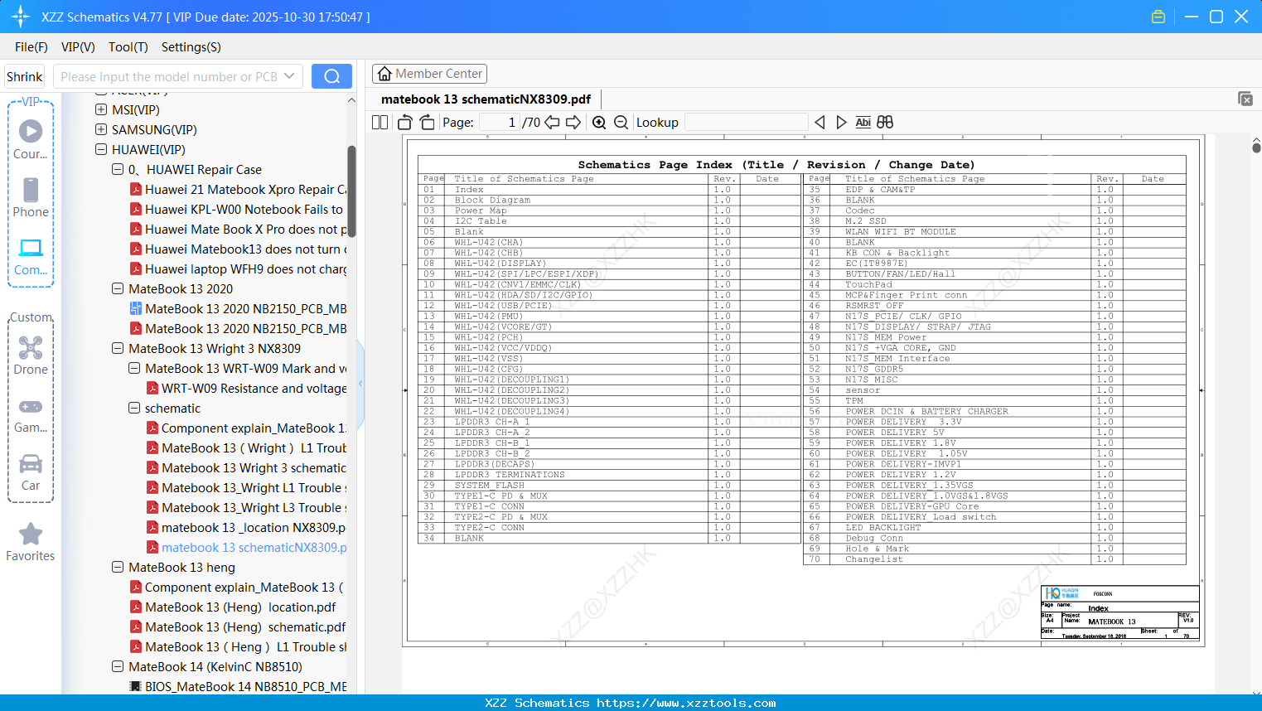This screenshot has height=711, width=1262.
Task: Click the PDF viewer vertical scrollbar thumb
Action: click(1256, 148)
